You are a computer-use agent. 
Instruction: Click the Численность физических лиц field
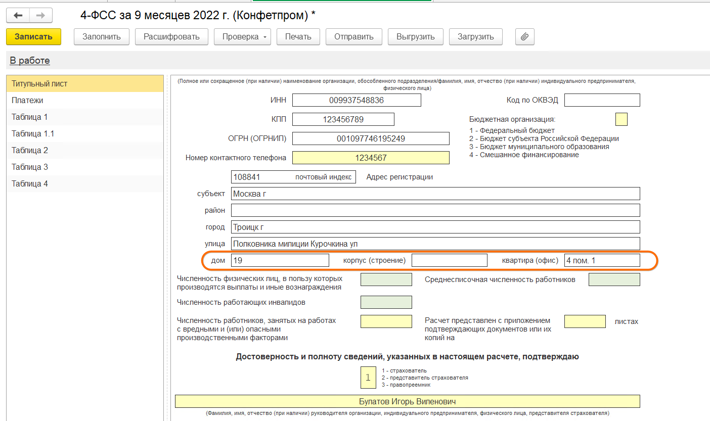386,279
